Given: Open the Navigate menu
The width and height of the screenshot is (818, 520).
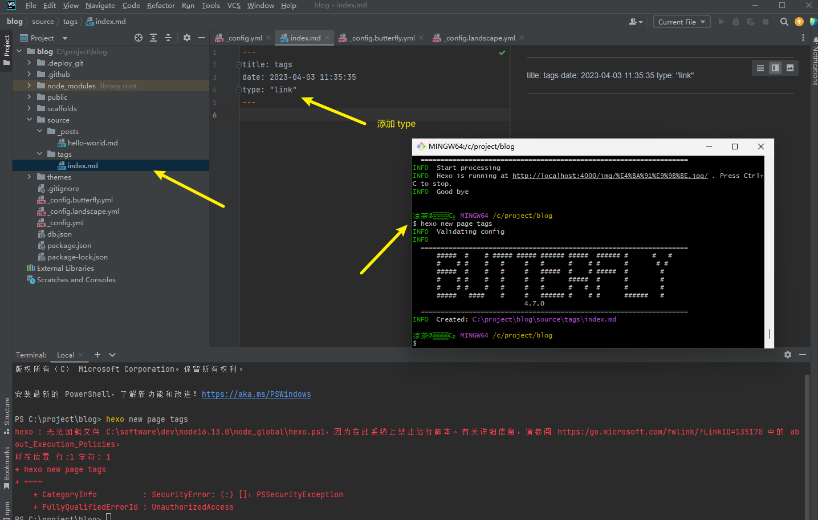Looking at the screenshot, I should 100,6.
